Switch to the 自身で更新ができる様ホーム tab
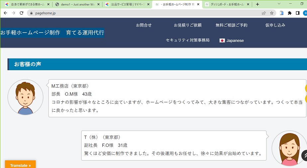Screen dimensions: 307x168 [x=27, y=4]
